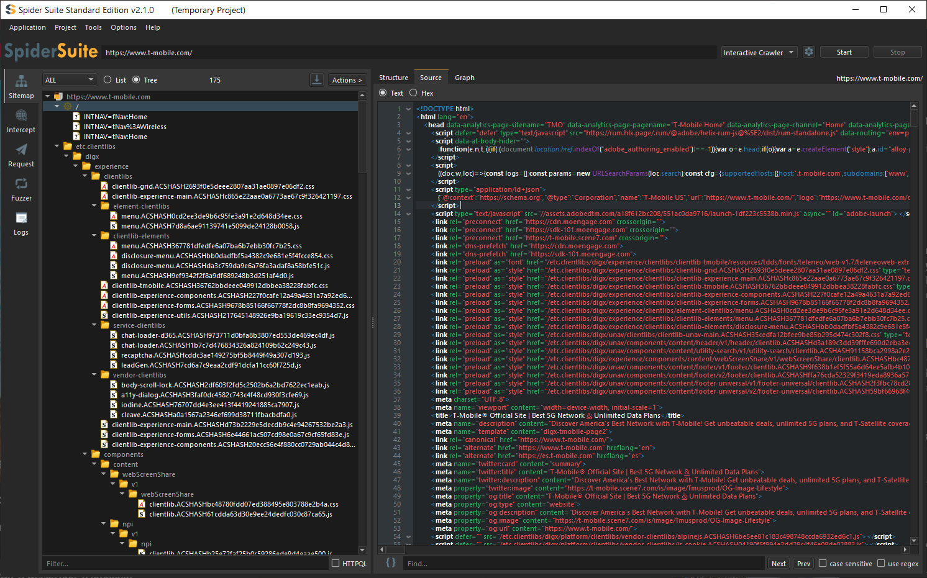Screen dimensions: 927x578
Task: Select the Tree view radio button
Action: 136,79
